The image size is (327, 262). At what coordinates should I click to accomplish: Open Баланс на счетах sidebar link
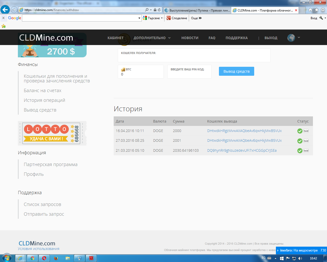coord(42,91)
